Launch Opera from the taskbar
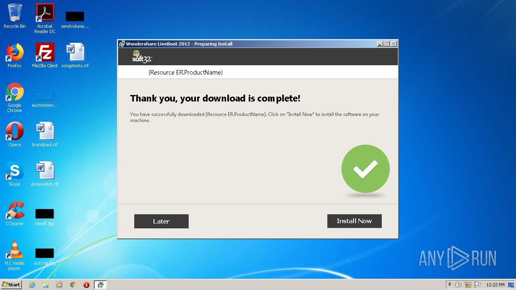Image resolution: width=516 pixels, height=290 pixels. 86,285
